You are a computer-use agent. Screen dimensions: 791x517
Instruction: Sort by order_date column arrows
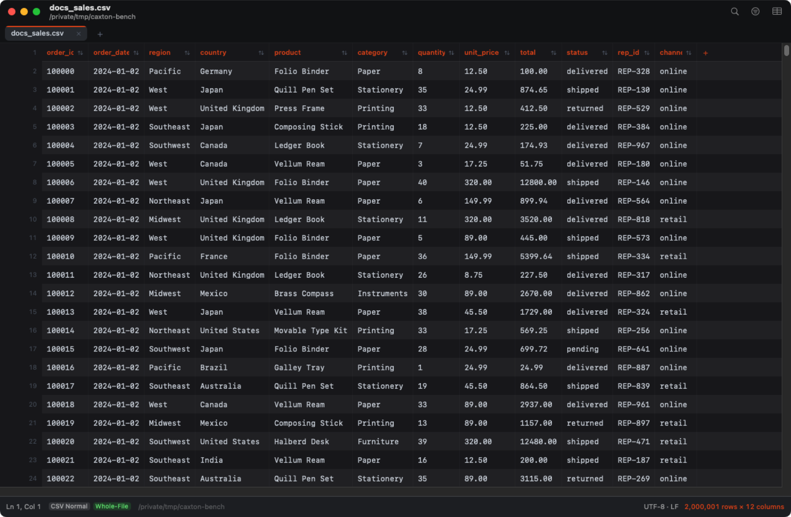click(x=136, y=53)
